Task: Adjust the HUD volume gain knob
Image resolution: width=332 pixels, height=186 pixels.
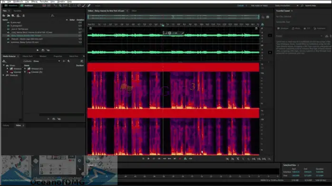Action: 170,33
